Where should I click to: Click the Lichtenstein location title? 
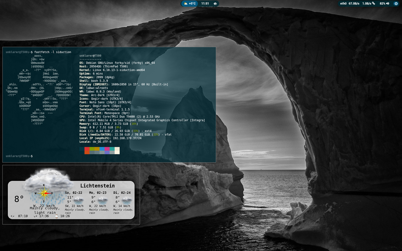pyautogui.click(x=97, y=186)
